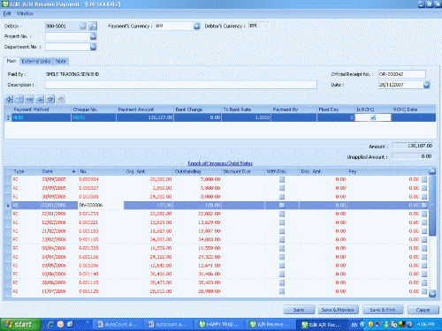The width and height of the screenshot is (442, 331).
Task: Click invoice grid scroll up arrow
Action: click(432, 171)
